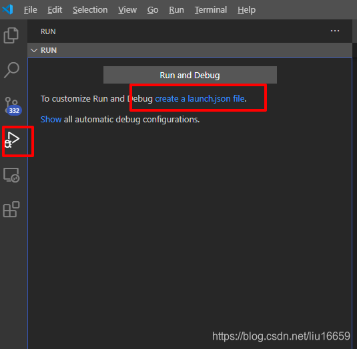Viewport: 357px width, 349px height.
Task: Open the File menu
Action: click(x=30, y=10)
